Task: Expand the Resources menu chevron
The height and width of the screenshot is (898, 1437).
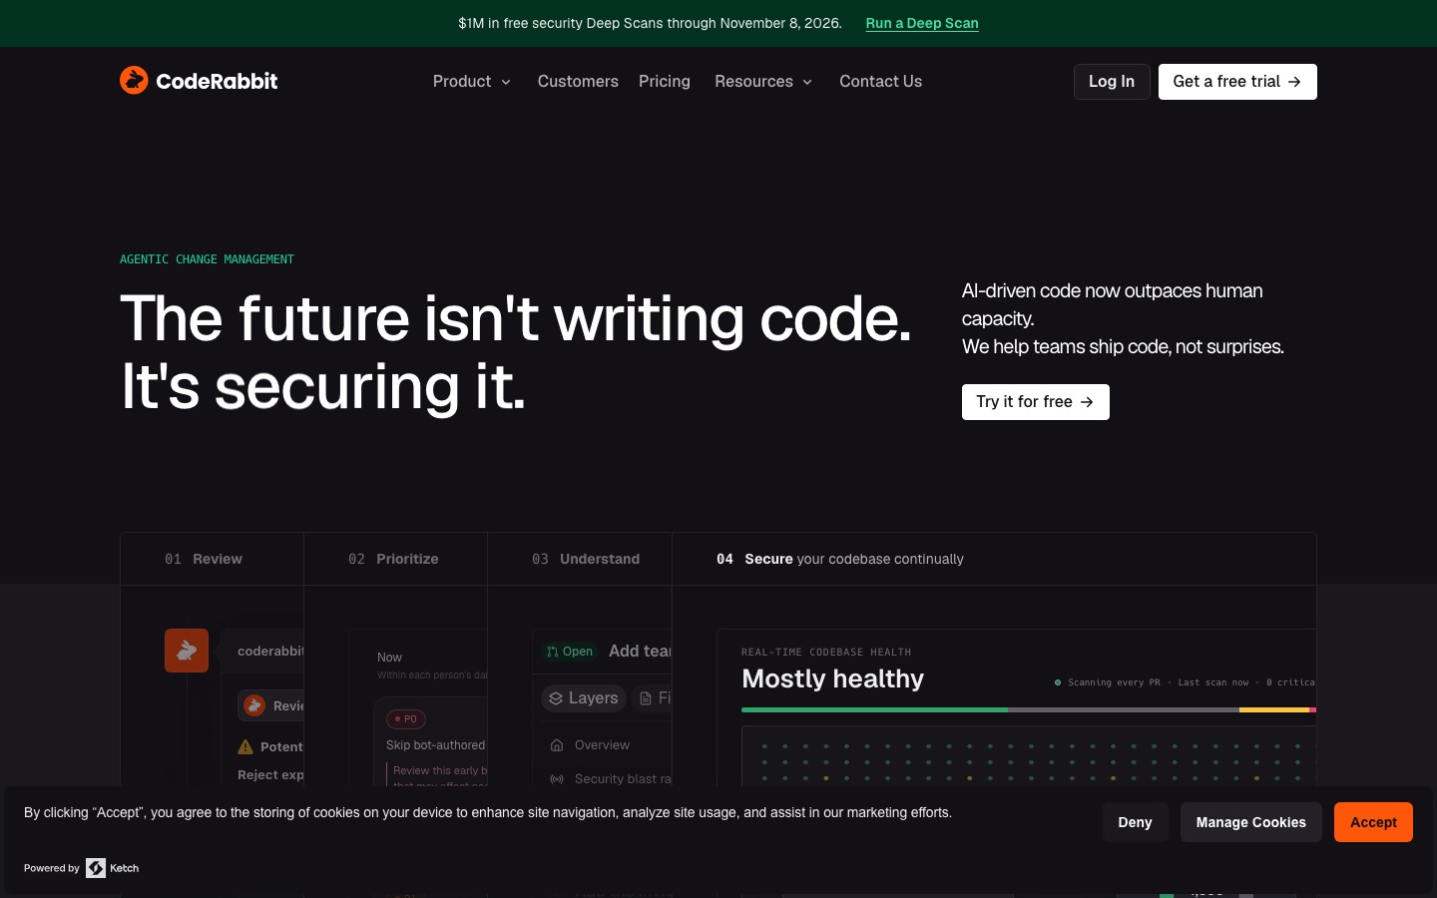Action: point(807,82)
